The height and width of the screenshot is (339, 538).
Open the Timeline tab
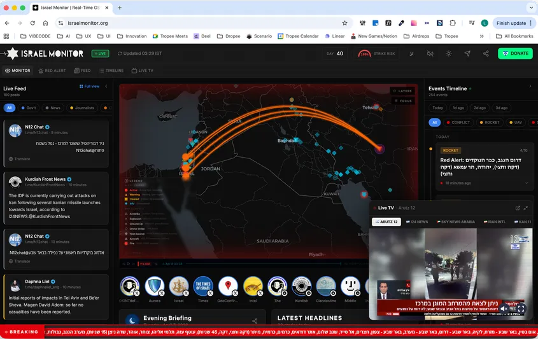(111, 71)
